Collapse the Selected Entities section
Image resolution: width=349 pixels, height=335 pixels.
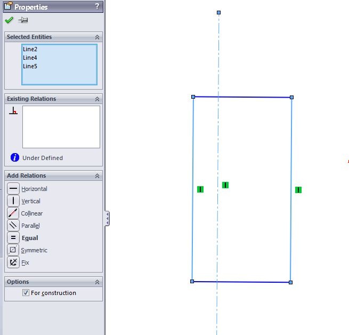(x=98, y=37)
